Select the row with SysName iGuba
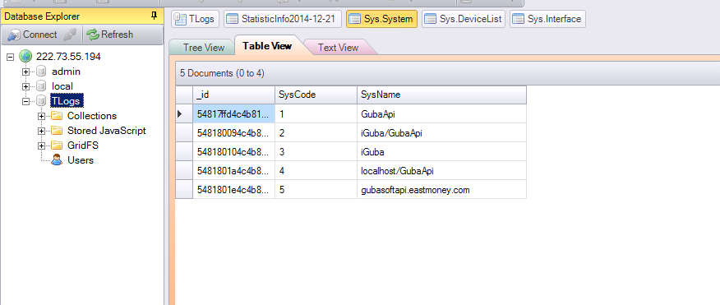This screenshot has height=305, width=720. [351, 151]
